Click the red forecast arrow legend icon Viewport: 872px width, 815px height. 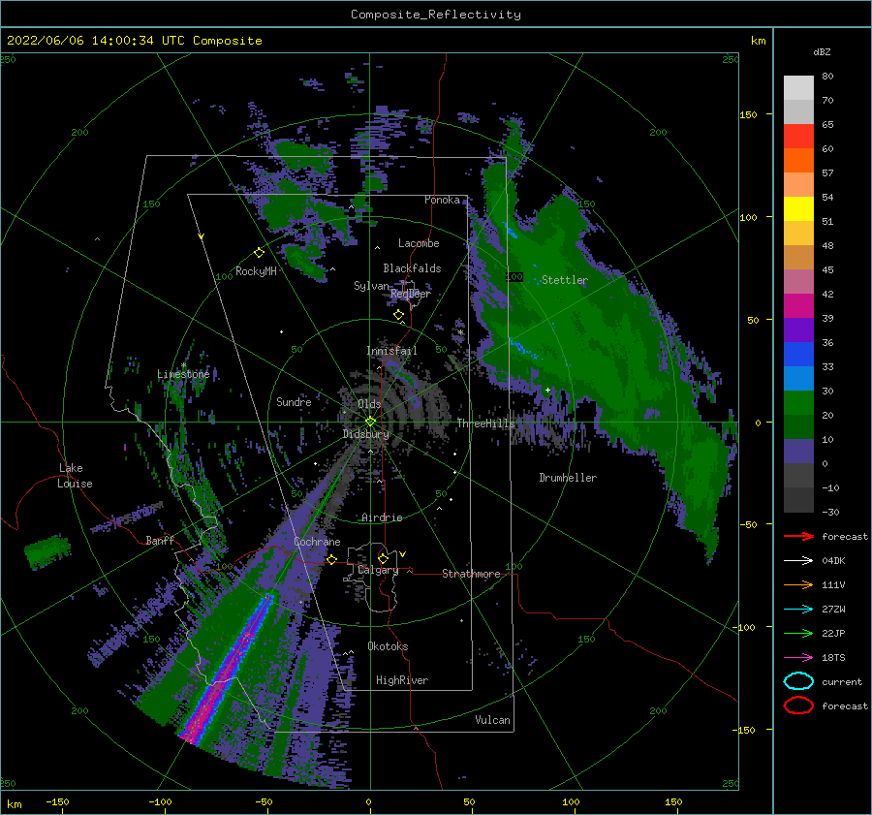[x=798, y=536]
